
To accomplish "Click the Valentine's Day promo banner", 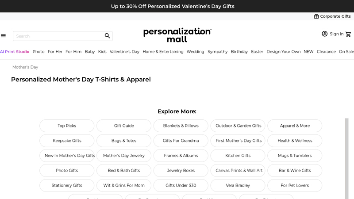I will point(173,6).
